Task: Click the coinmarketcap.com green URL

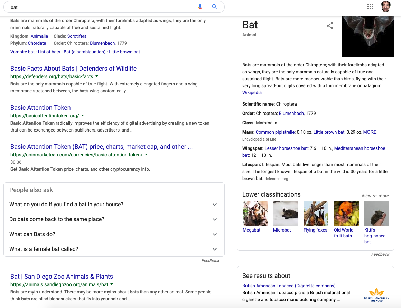Action: point(76,155)
